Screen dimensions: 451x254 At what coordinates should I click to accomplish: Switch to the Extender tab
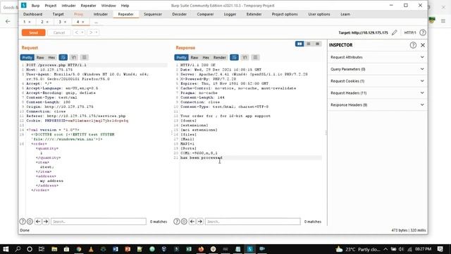(x=254, y=14)
